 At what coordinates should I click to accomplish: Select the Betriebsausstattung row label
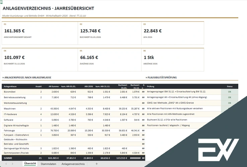(15, 97)
